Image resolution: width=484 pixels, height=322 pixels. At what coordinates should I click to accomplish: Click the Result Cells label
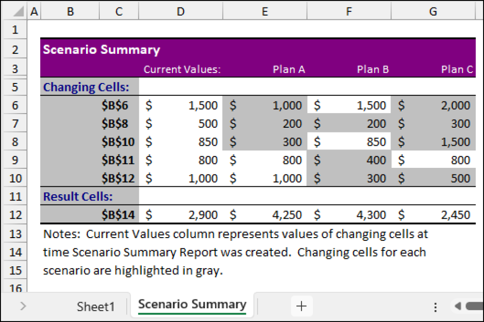click(x=78, y=197)
